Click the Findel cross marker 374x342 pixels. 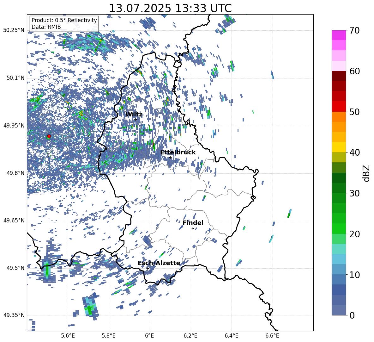click(193, 228)
